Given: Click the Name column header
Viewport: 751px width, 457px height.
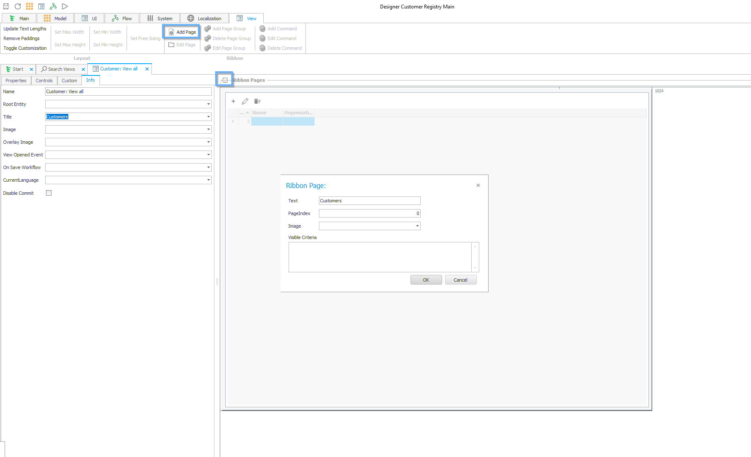Looking at the screenshot, I should tap(267, 113).
